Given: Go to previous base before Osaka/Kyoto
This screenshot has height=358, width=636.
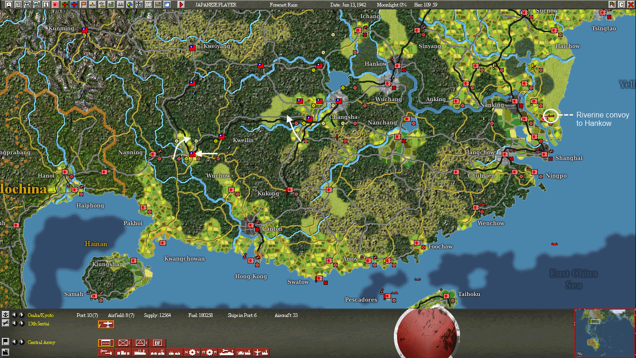Looking at the screenshot, I should tap(14, 315).
